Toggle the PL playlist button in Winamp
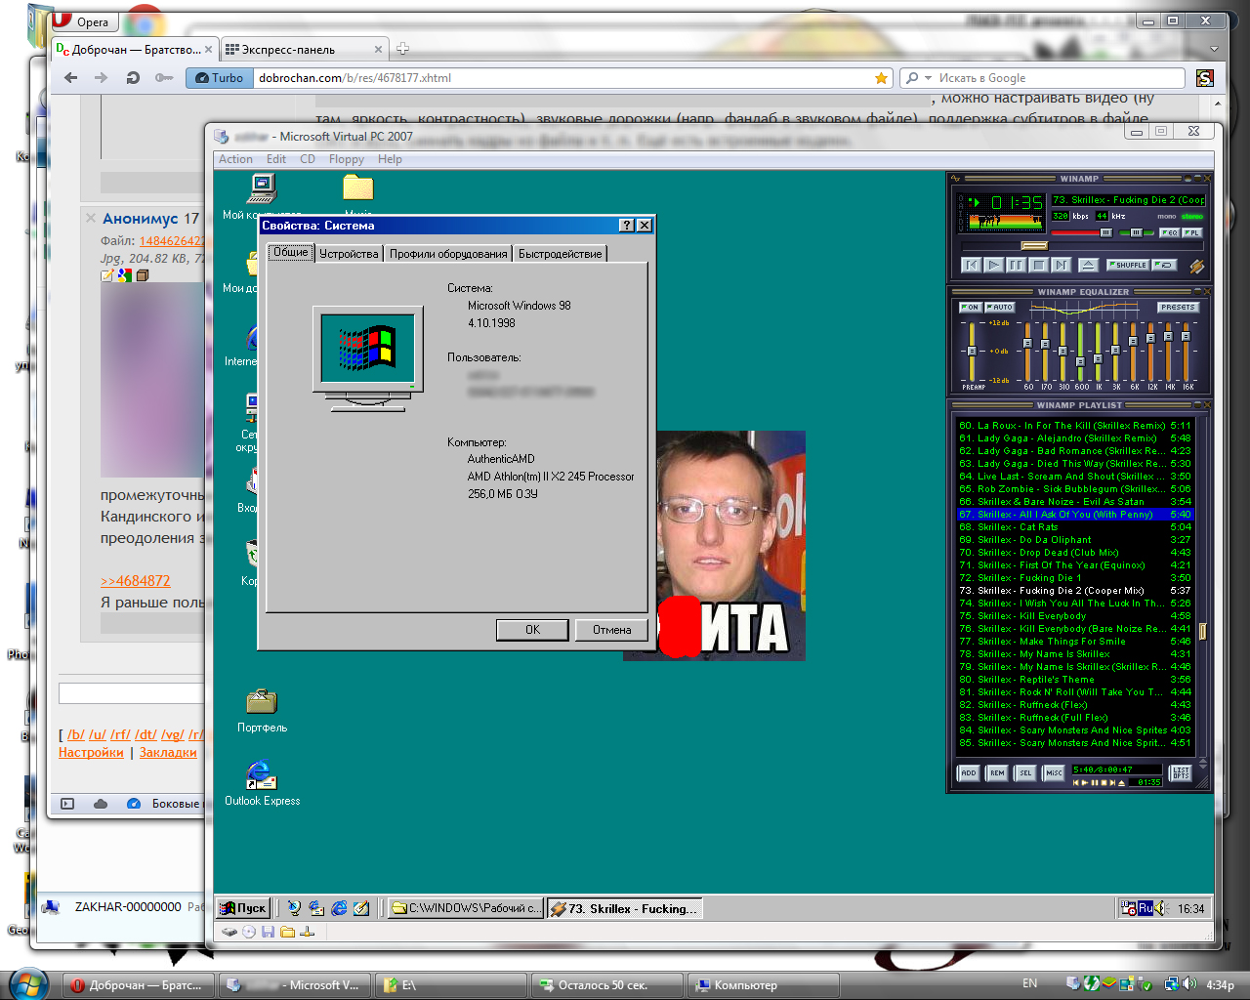This screenshot has width=1250, height=1000. 1191,232
